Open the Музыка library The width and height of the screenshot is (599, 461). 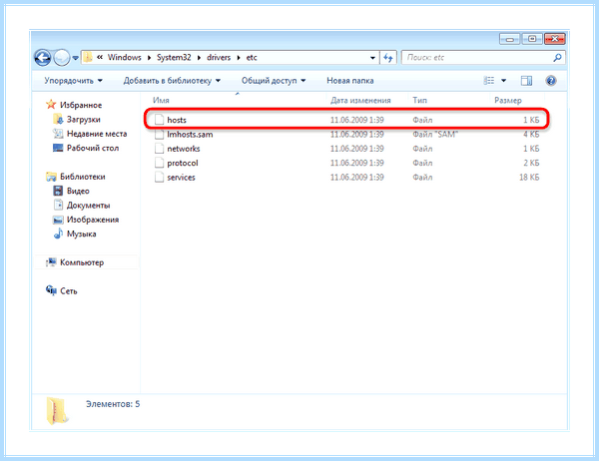coord(82,233)
